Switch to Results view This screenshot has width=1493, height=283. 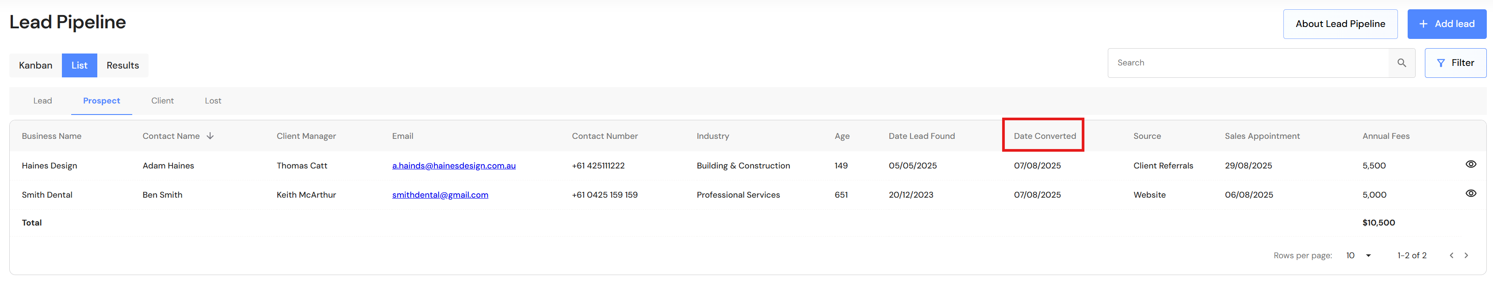coord(123,65)
